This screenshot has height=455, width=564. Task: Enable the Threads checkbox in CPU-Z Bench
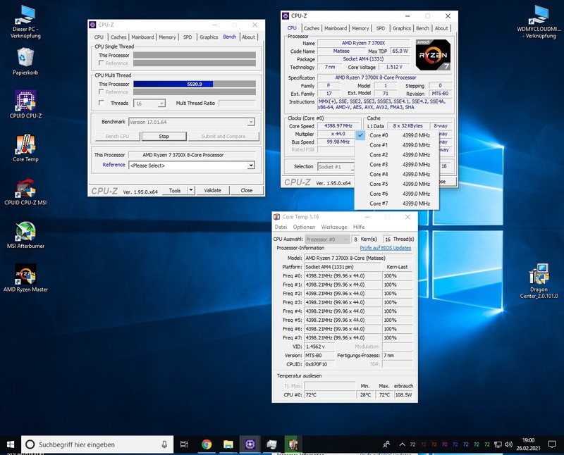coord(102,103)
